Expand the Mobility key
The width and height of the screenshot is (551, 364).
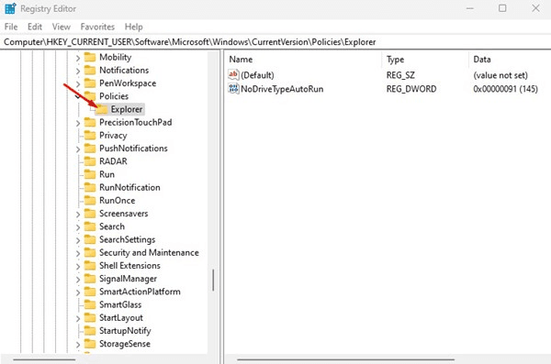[78, 58]
